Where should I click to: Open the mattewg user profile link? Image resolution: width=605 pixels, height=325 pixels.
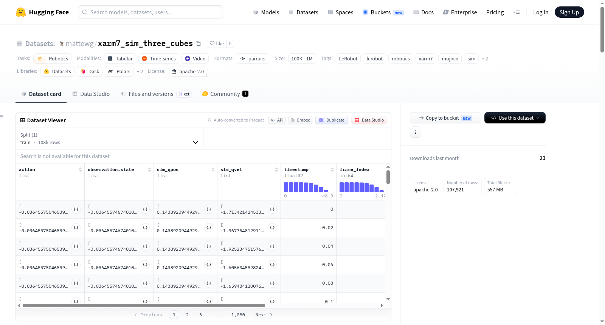point(79,44)
